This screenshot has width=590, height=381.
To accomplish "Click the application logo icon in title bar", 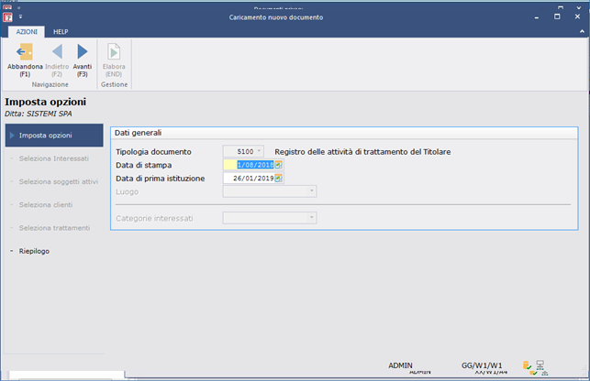I will point(7,17).
